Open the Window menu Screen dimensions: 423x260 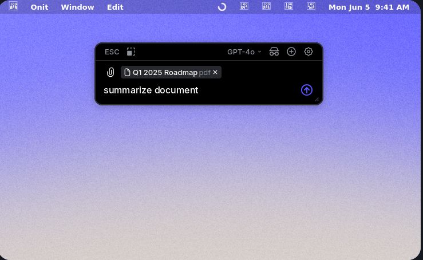pos(77,7)
